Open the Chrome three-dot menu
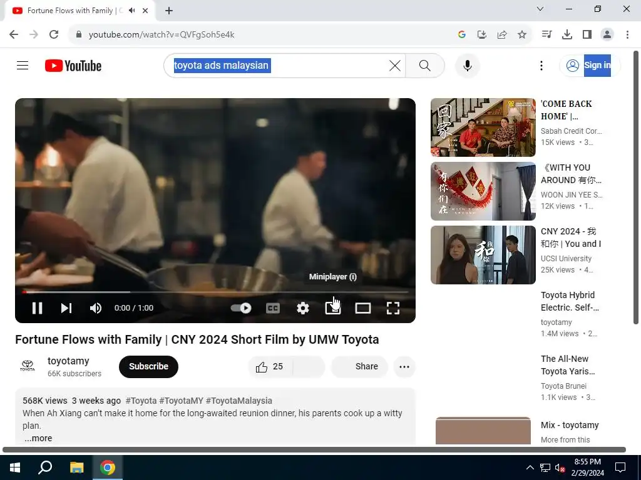Image resolution: width=641 pixels, height=480 pixels. (627, 35)
